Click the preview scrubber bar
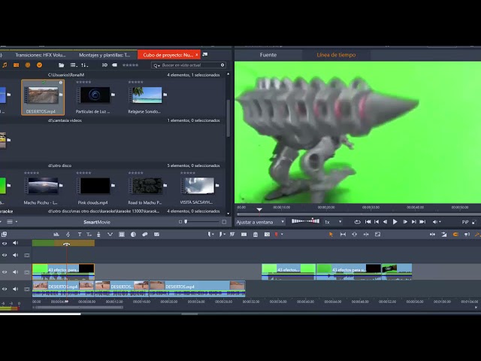Image resolution: width=481 pixels, height=361 pixels. pyautogui.click(x=358, y=214)
